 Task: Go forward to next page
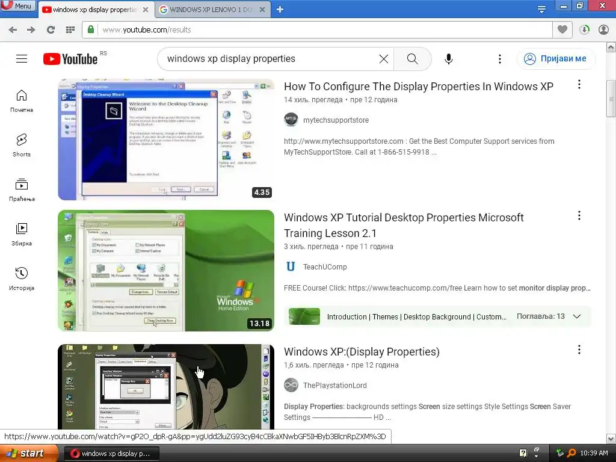pos(31,30)
